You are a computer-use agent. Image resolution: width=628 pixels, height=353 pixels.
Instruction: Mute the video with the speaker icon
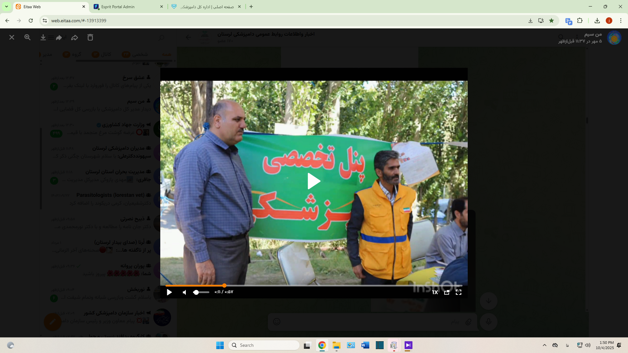coord(184,292)
